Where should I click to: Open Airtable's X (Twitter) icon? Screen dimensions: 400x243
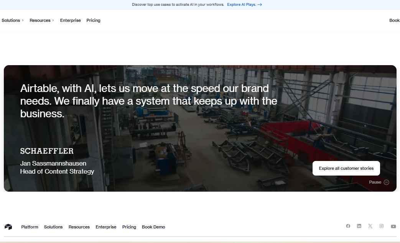[x=370, y=226]
